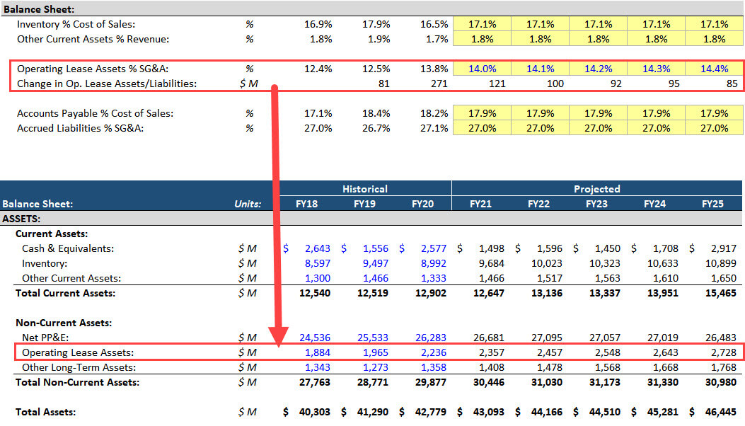Click the Projected column group header
This screenshot has height=426, width=745.
[596, 189]
